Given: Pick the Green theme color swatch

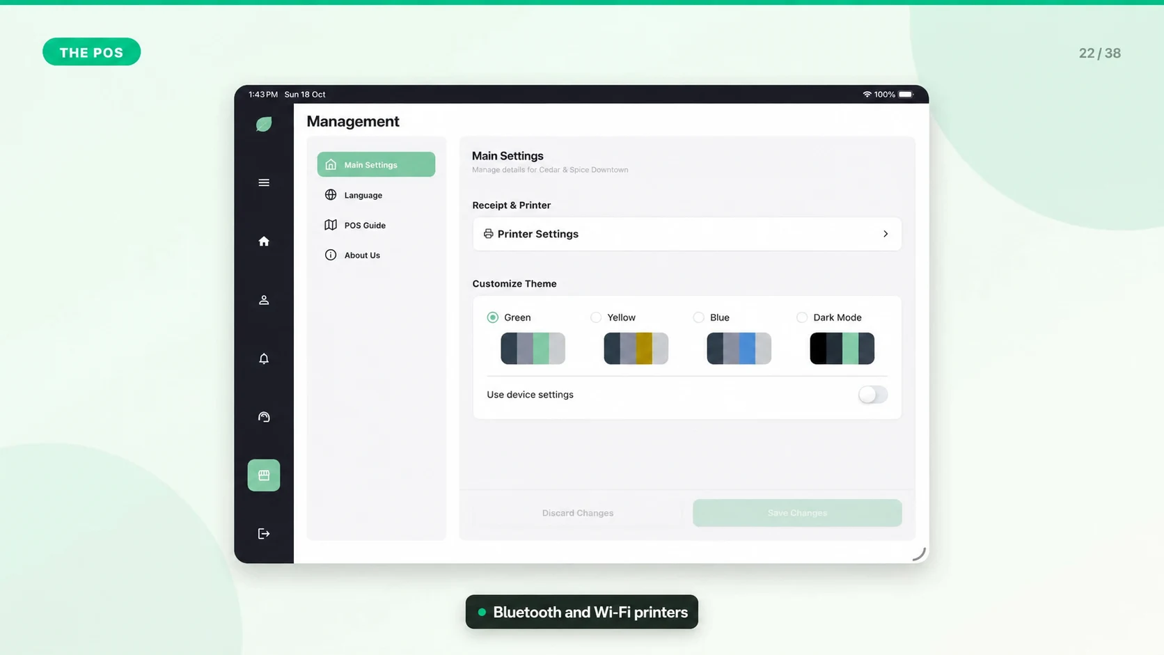Looking at the screenshot, I should click(x=533, y=348).
